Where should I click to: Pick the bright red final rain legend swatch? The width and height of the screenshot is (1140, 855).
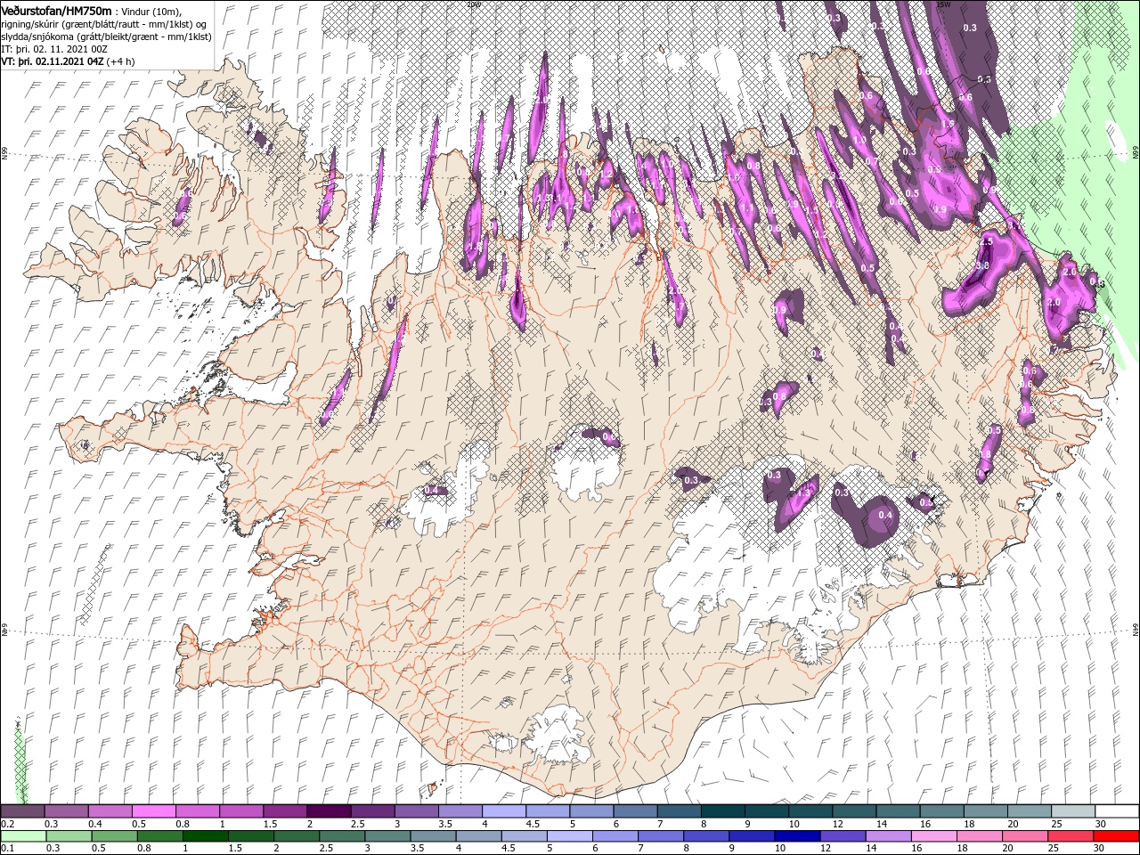coord(1118,836)
